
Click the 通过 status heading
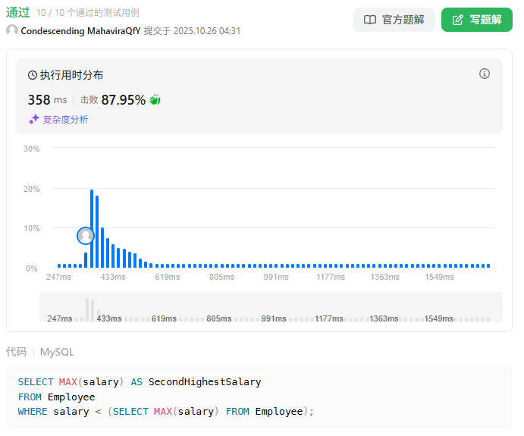point(17,12)
